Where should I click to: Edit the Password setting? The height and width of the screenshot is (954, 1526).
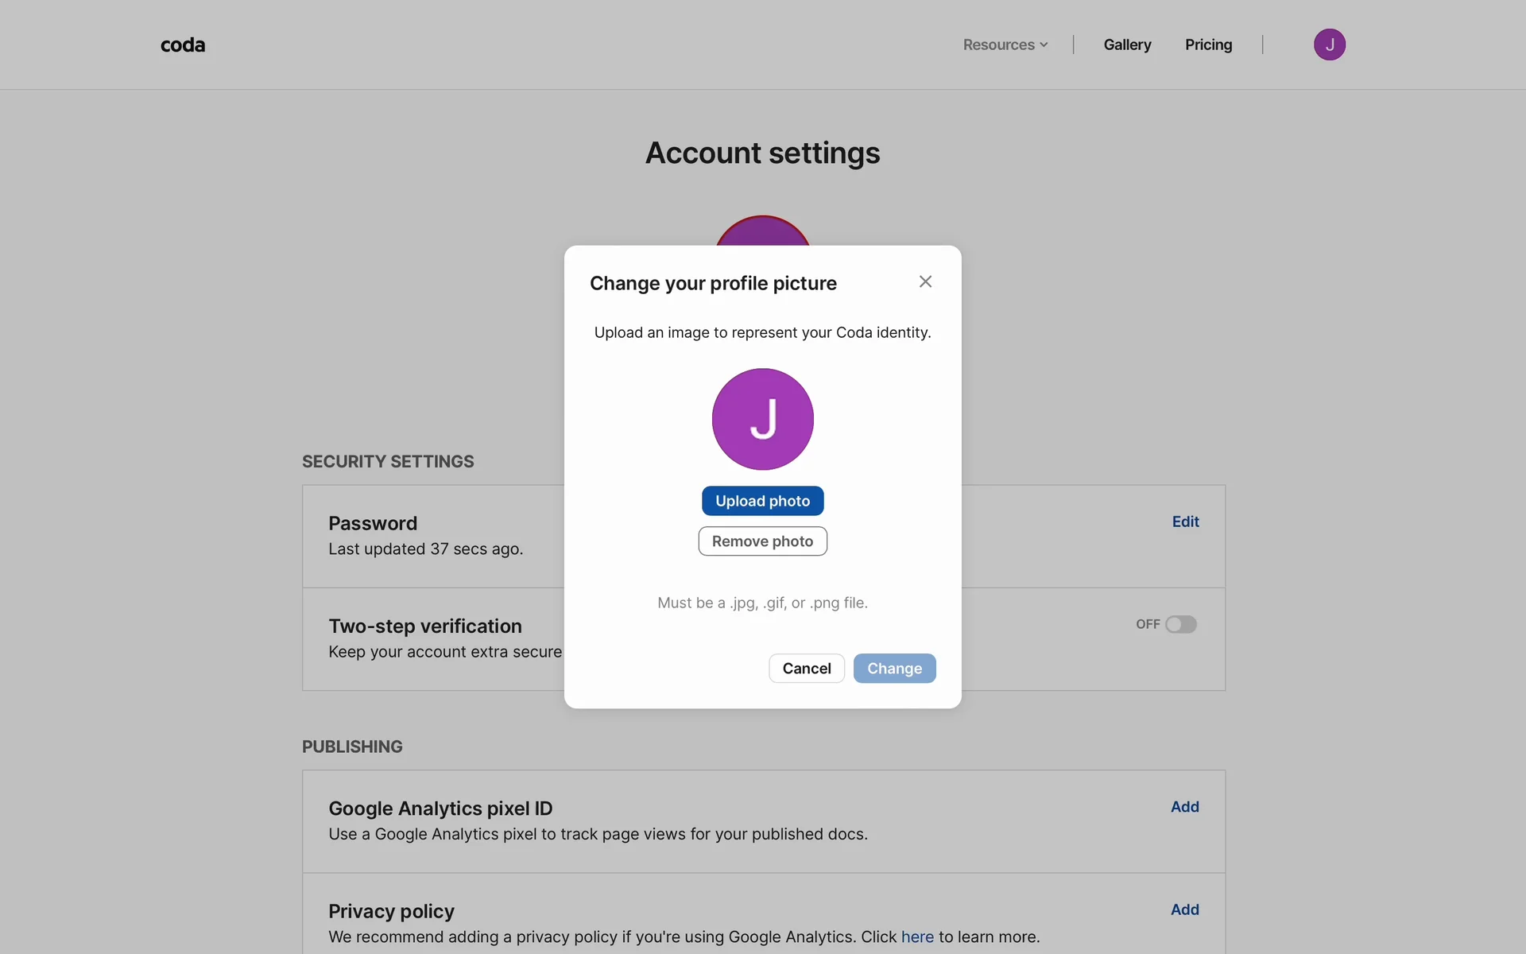(x=1185, y=522)
